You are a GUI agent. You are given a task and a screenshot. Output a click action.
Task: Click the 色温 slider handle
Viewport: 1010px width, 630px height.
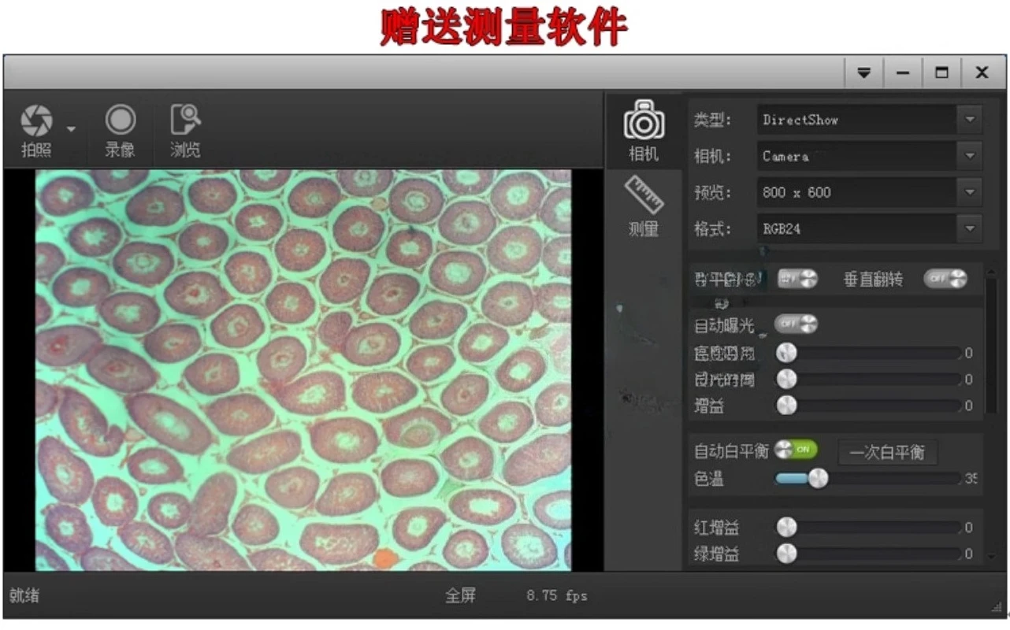(818, 478)
